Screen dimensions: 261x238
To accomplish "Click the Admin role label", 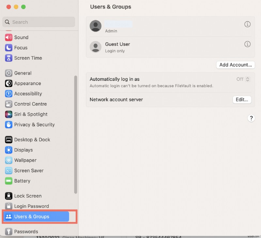I will [111, 31].
